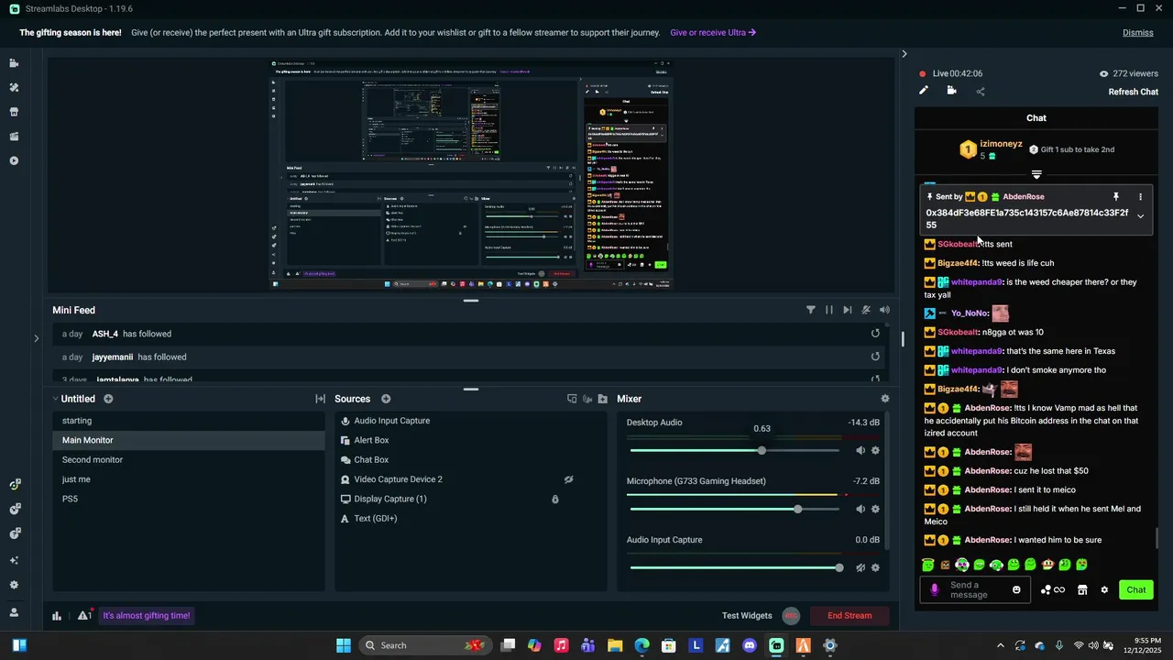Click It's almost gifting time notice

coord(147,616)
